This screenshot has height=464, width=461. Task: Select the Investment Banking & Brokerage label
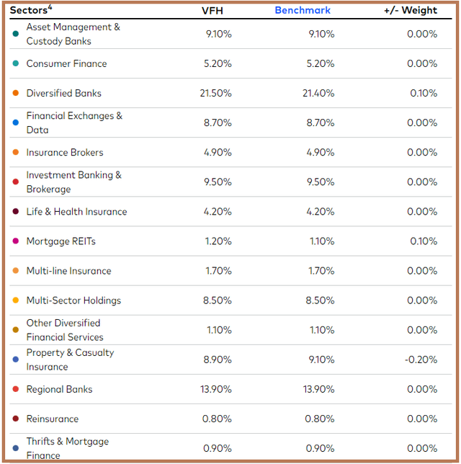click(74, 182)
